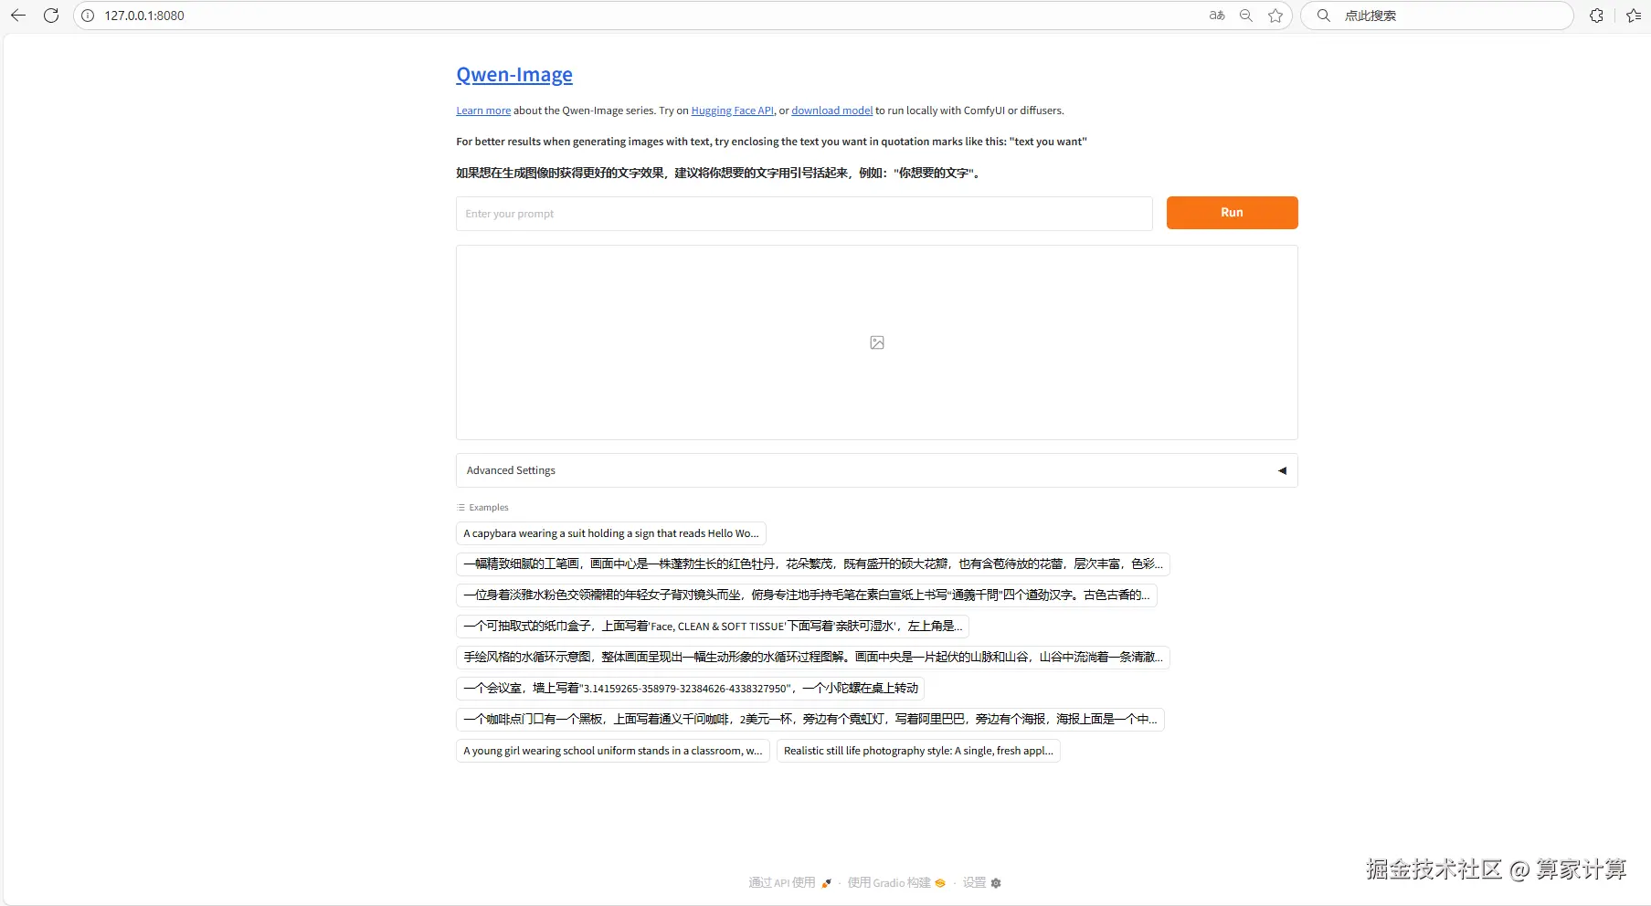This screenshot has height=906, width=1651.
Task: Click the Gradio logo in the footer
Action: pos(940,883)
